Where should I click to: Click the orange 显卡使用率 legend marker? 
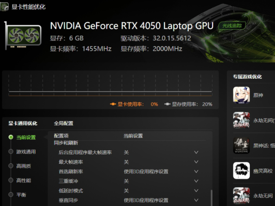[113, 104]
